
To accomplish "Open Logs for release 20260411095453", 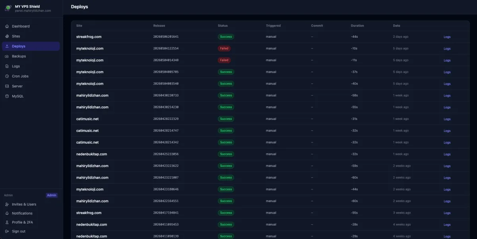I will pos(447,225).
